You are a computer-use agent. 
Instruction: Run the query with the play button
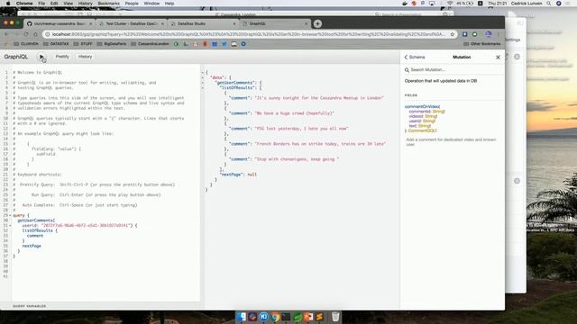click(x=41, y=57)
